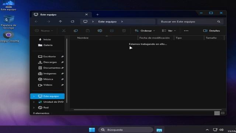Image resolution: width=236 pixels, height=133 pixels.
Task: Select Este equipo in the navigation pane
Action: [48, 96]
